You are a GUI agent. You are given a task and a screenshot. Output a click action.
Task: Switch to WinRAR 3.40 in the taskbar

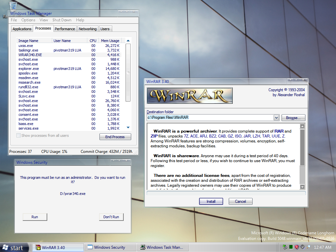(x=58, y=247)
